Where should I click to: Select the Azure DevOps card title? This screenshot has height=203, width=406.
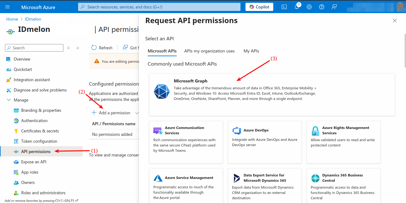(x=256, y=130)
